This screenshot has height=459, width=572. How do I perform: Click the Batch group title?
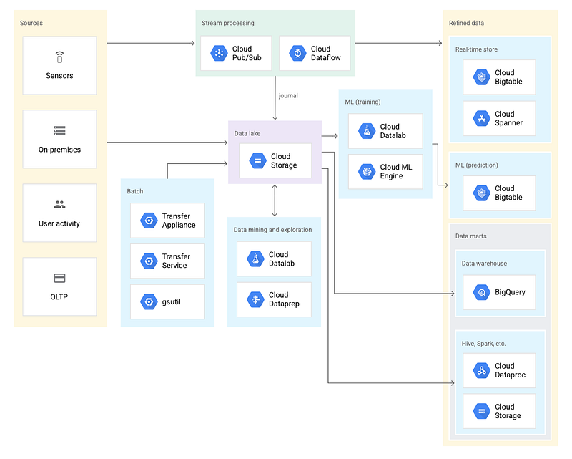[135, 191]
